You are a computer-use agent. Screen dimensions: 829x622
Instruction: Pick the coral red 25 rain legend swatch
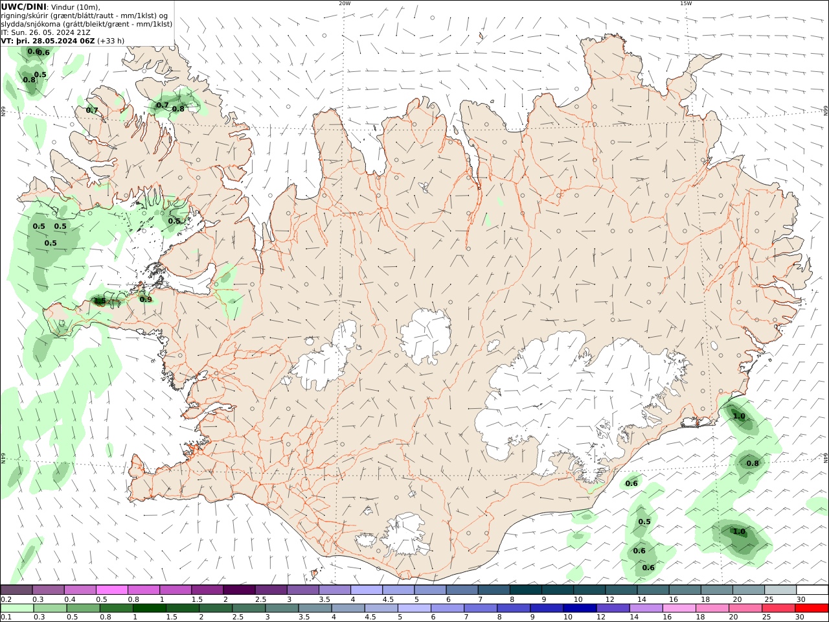tap(778, 608)
